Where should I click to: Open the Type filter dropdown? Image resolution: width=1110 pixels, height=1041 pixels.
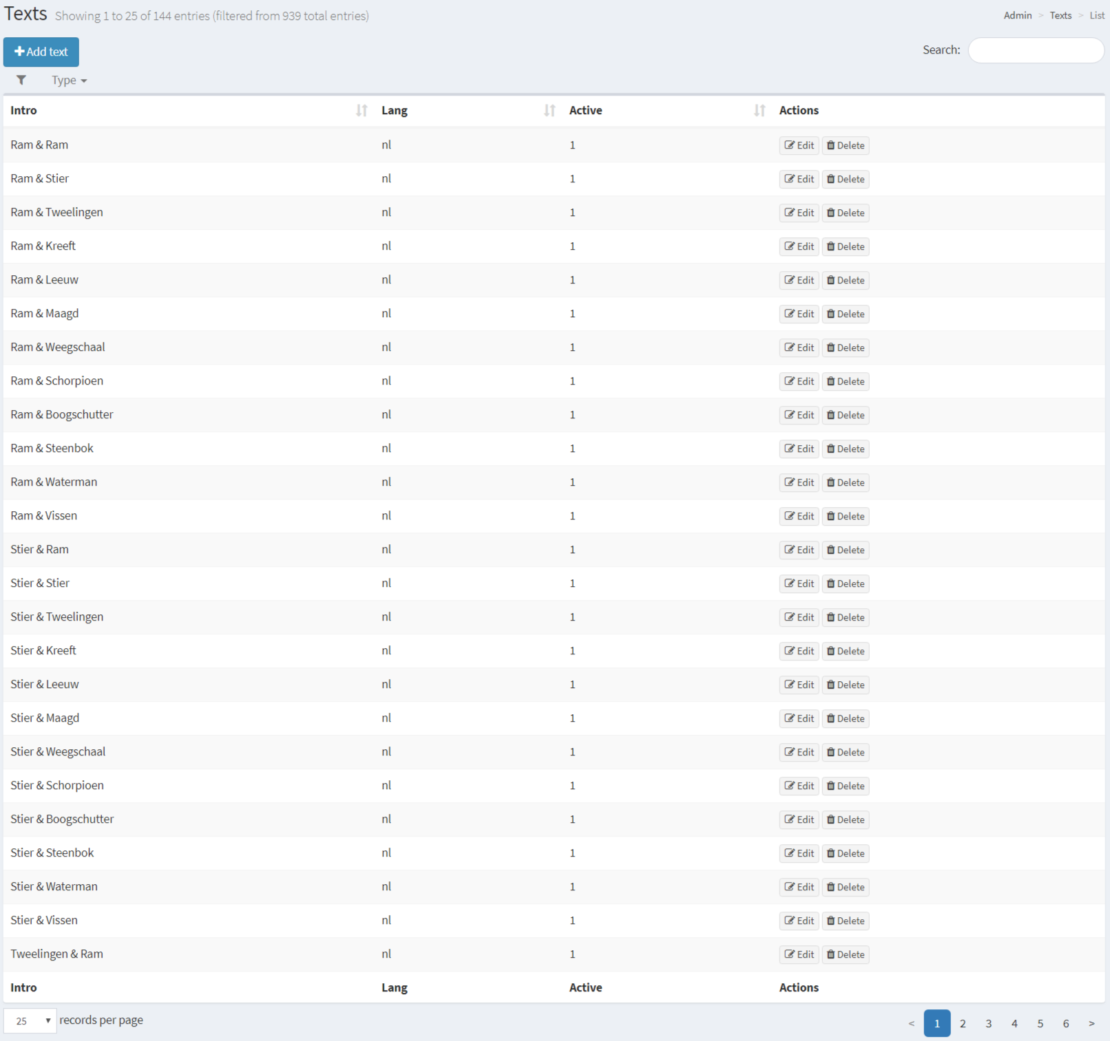point(69,81)
